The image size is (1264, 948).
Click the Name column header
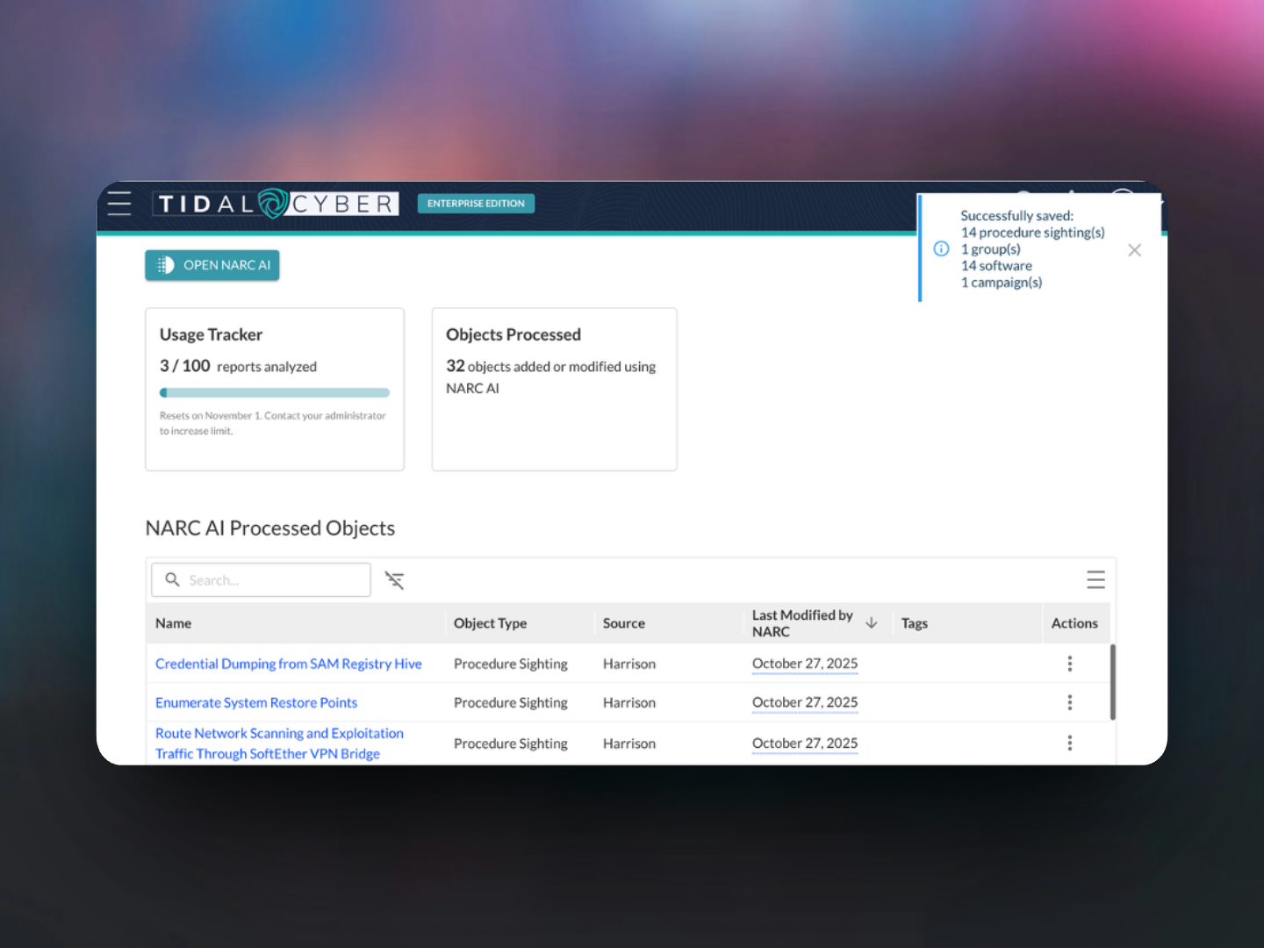pos(174,623)
